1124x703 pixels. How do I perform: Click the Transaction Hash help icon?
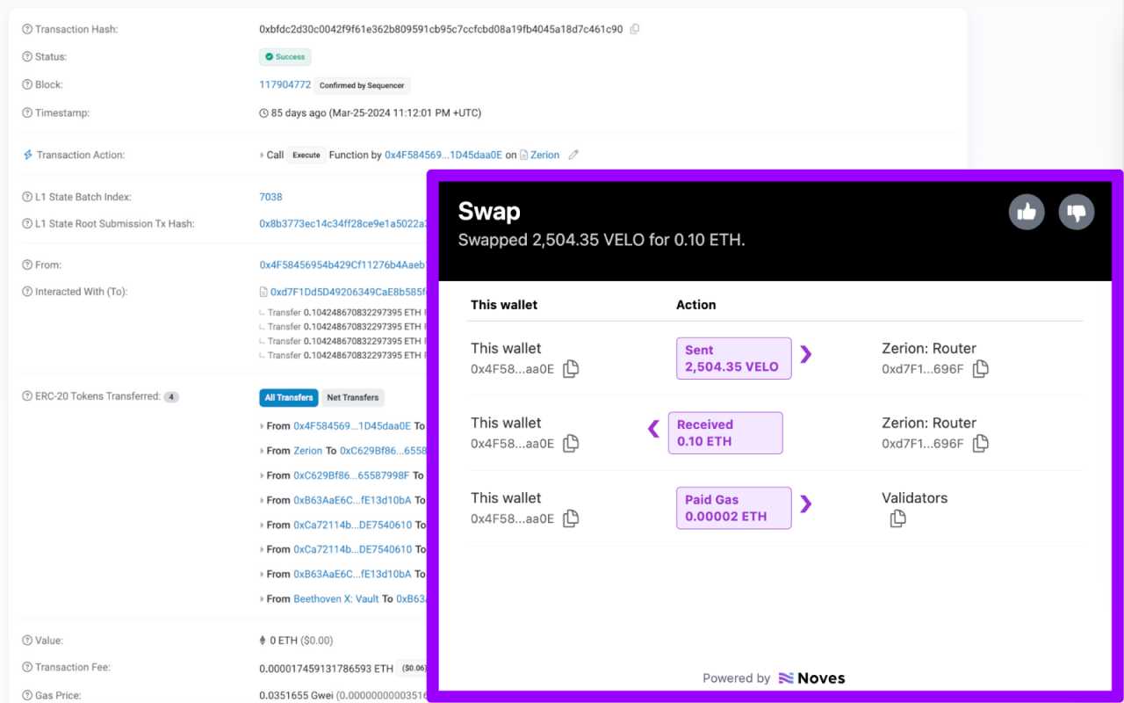point(26,30)
